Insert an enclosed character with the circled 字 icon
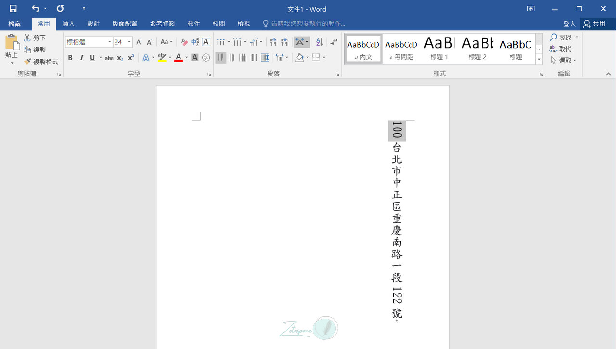The height and width of the screenshot is (349, 616). (206, 58)
